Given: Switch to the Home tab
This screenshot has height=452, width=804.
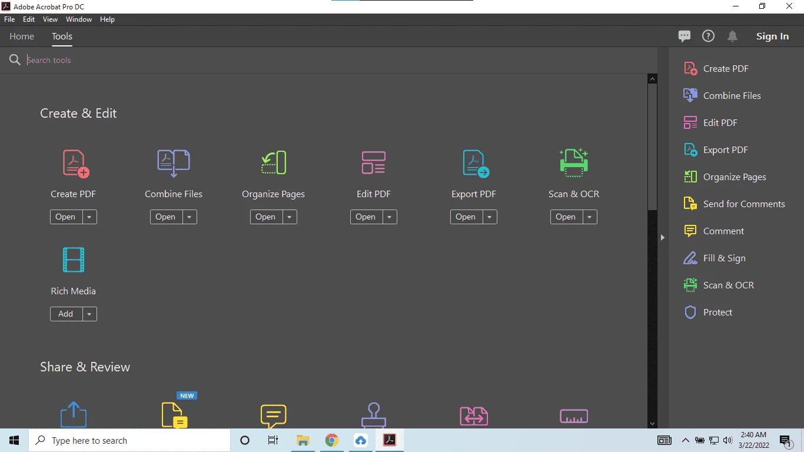Looking at the screenshot, I should (x=22, y=36).
